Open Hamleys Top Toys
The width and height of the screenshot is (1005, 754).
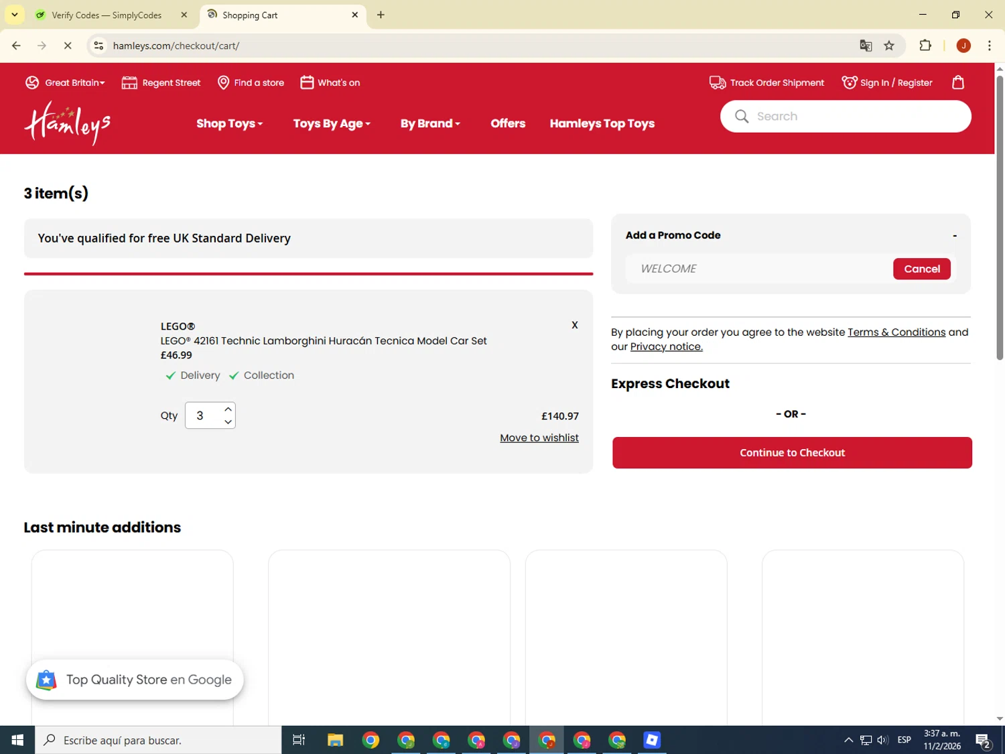(602, 123)
